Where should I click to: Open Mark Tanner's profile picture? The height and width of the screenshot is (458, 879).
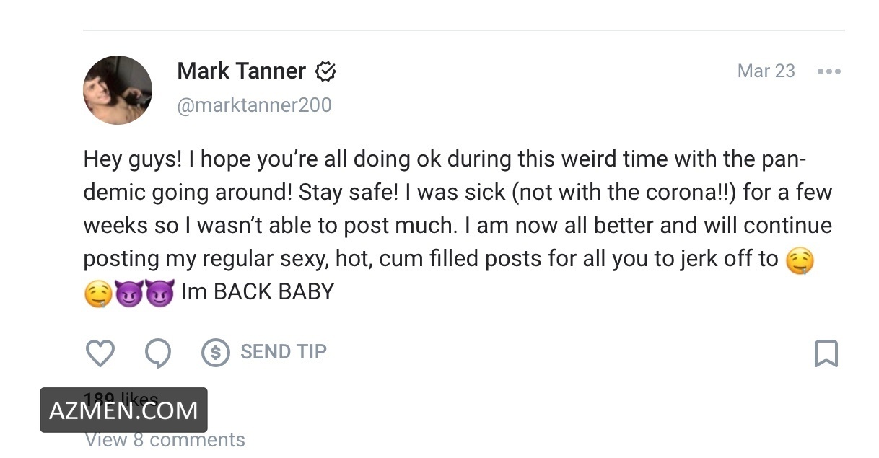[x=118, y=90]
